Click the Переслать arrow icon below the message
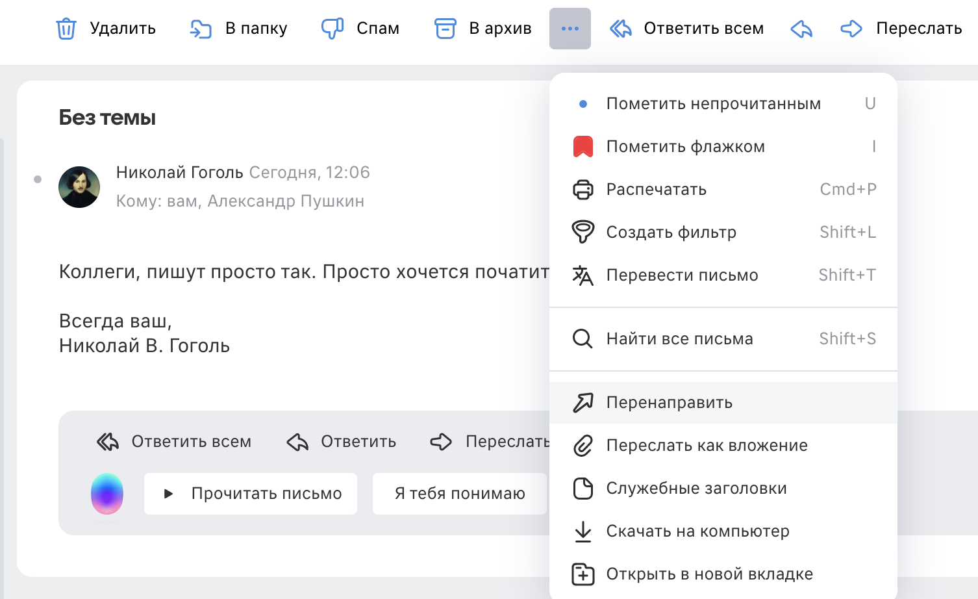 (441, 442)
